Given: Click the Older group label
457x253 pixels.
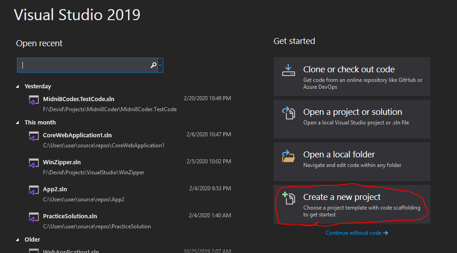Looking at the screenshot, I should (x=32, y=240).
